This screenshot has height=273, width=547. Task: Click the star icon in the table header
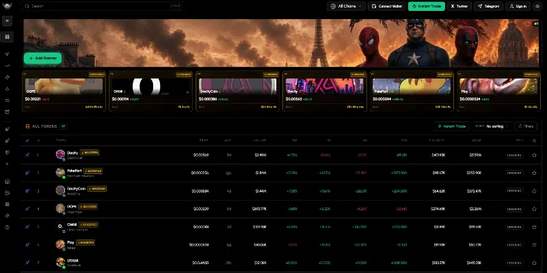coord(534,141)
